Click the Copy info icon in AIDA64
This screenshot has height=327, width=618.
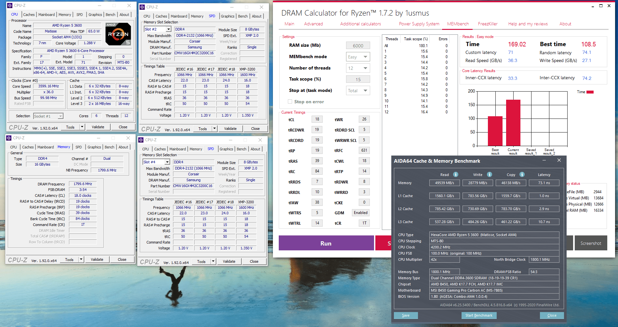(x=522, y=174)
